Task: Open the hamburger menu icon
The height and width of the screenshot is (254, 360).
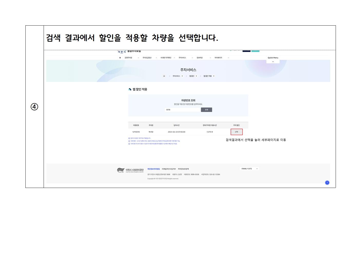Action: 120,58
